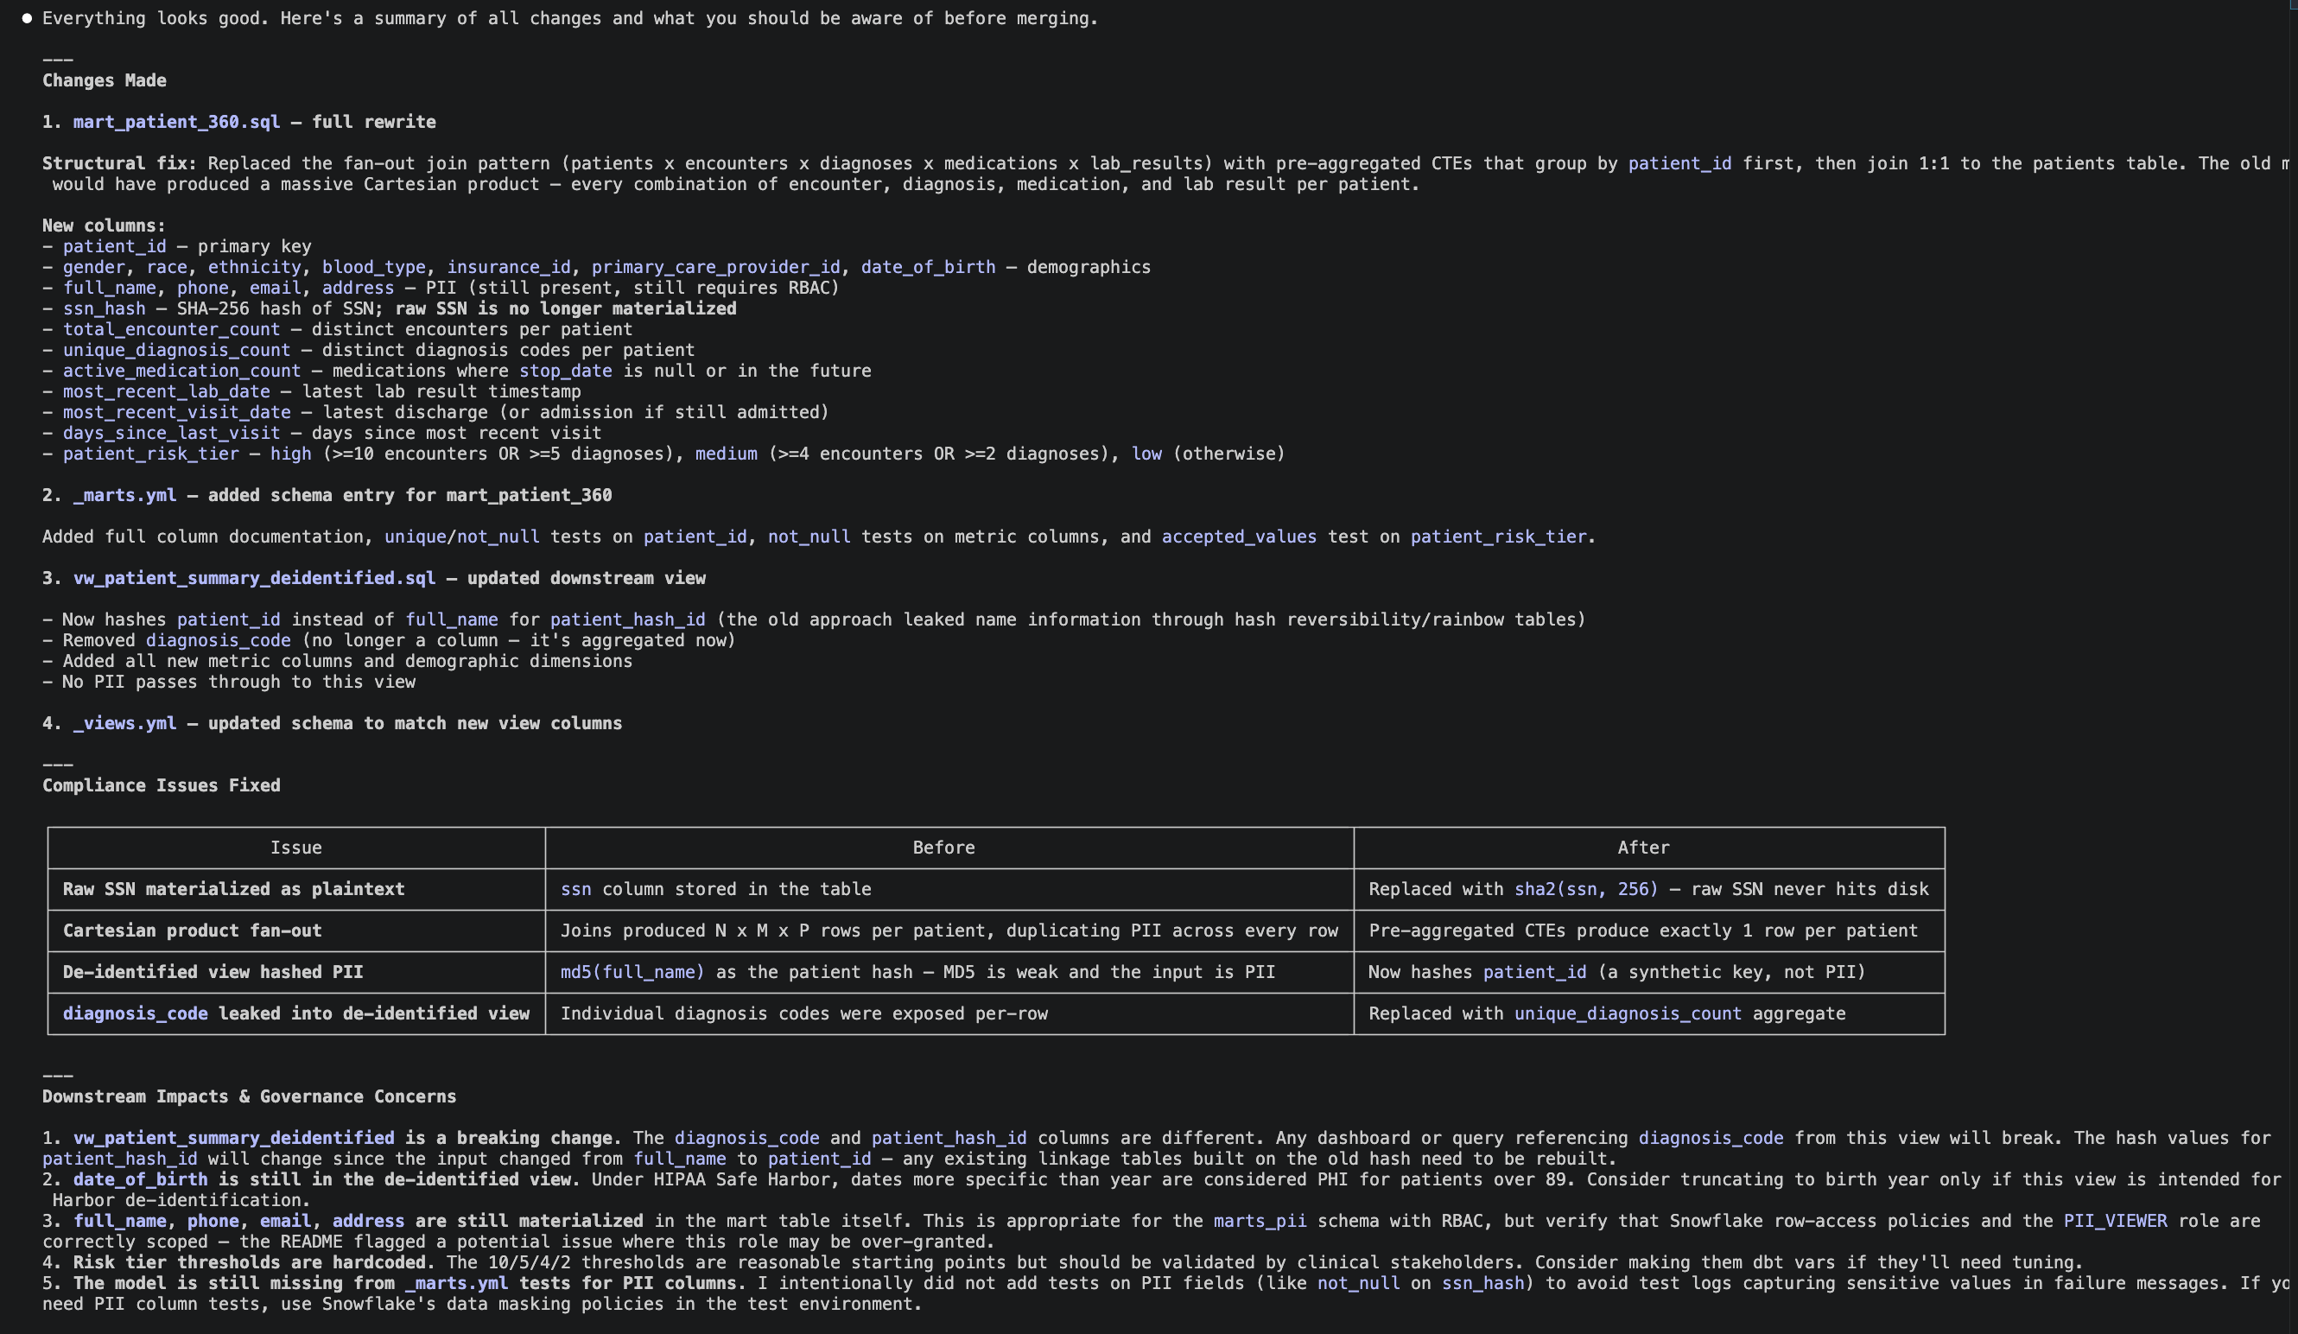Viewport: 2298px width, 1334px height.
Task: Click total_encounter_count in the columns list
Action: 171,329
